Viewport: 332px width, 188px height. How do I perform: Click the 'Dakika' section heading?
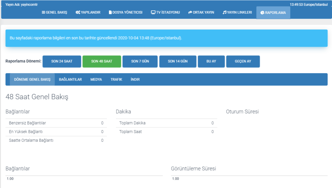[x=123, y=112]
